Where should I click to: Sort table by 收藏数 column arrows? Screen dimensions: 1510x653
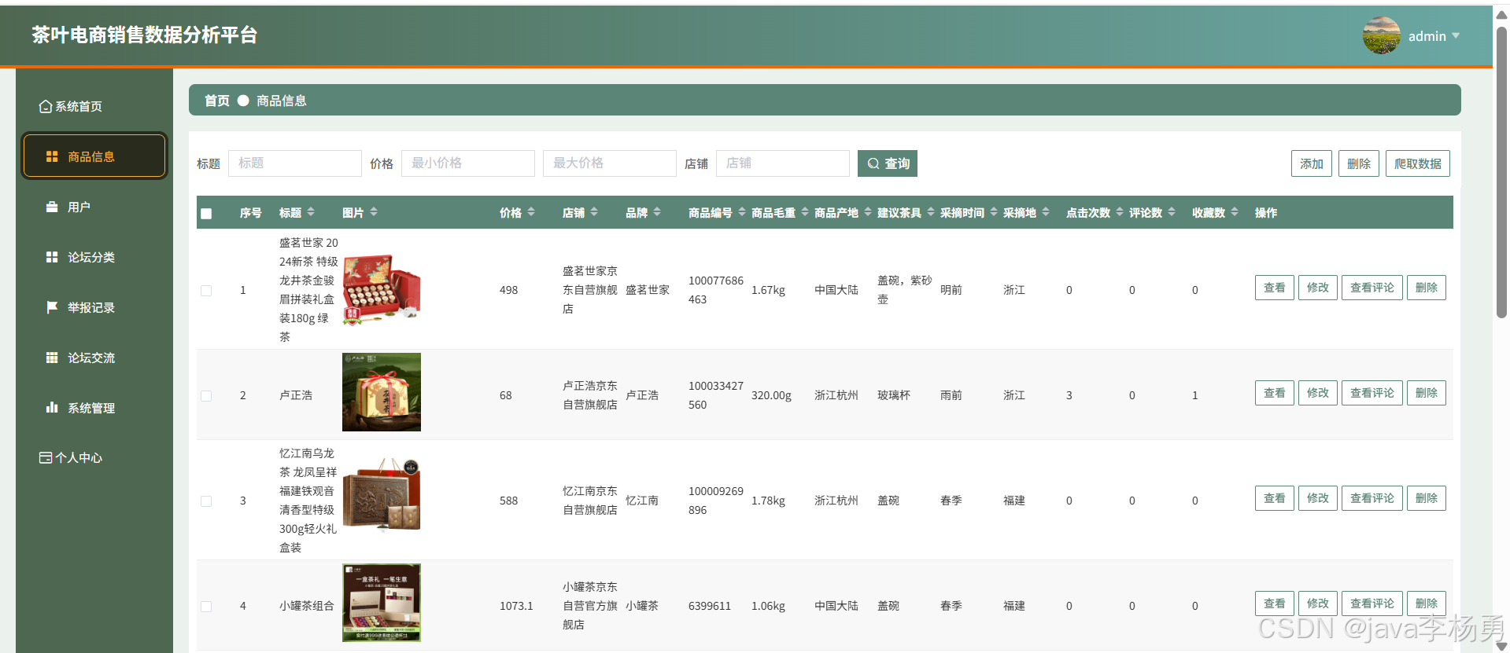coord(1235,212)
